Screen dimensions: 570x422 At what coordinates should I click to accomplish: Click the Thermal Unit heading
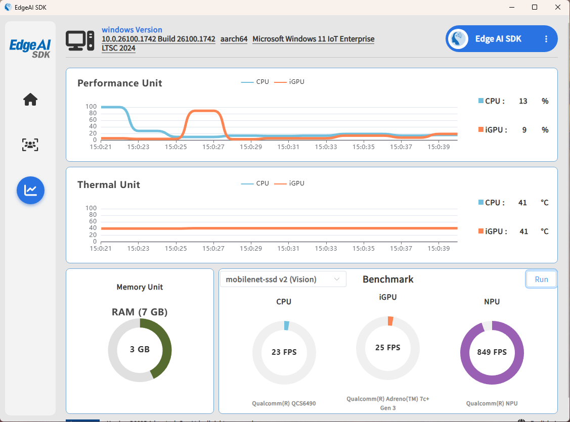(108, 185)
